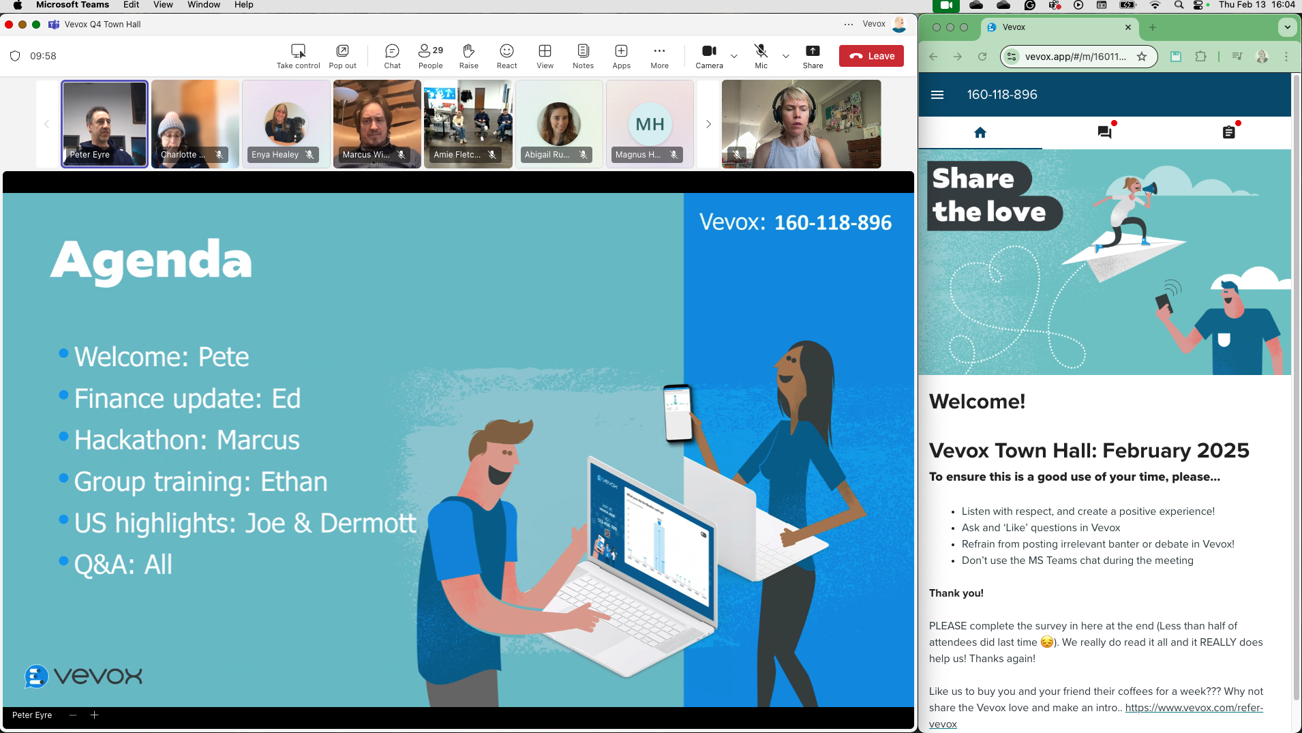Open the Share content tray
This screenshot has height=733, width=1302.
(813, 56)
